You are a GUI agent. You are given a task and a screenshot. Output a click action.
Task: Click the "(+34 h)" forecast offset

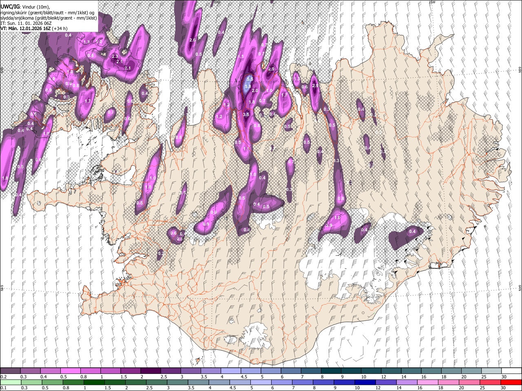pos(60,29)
